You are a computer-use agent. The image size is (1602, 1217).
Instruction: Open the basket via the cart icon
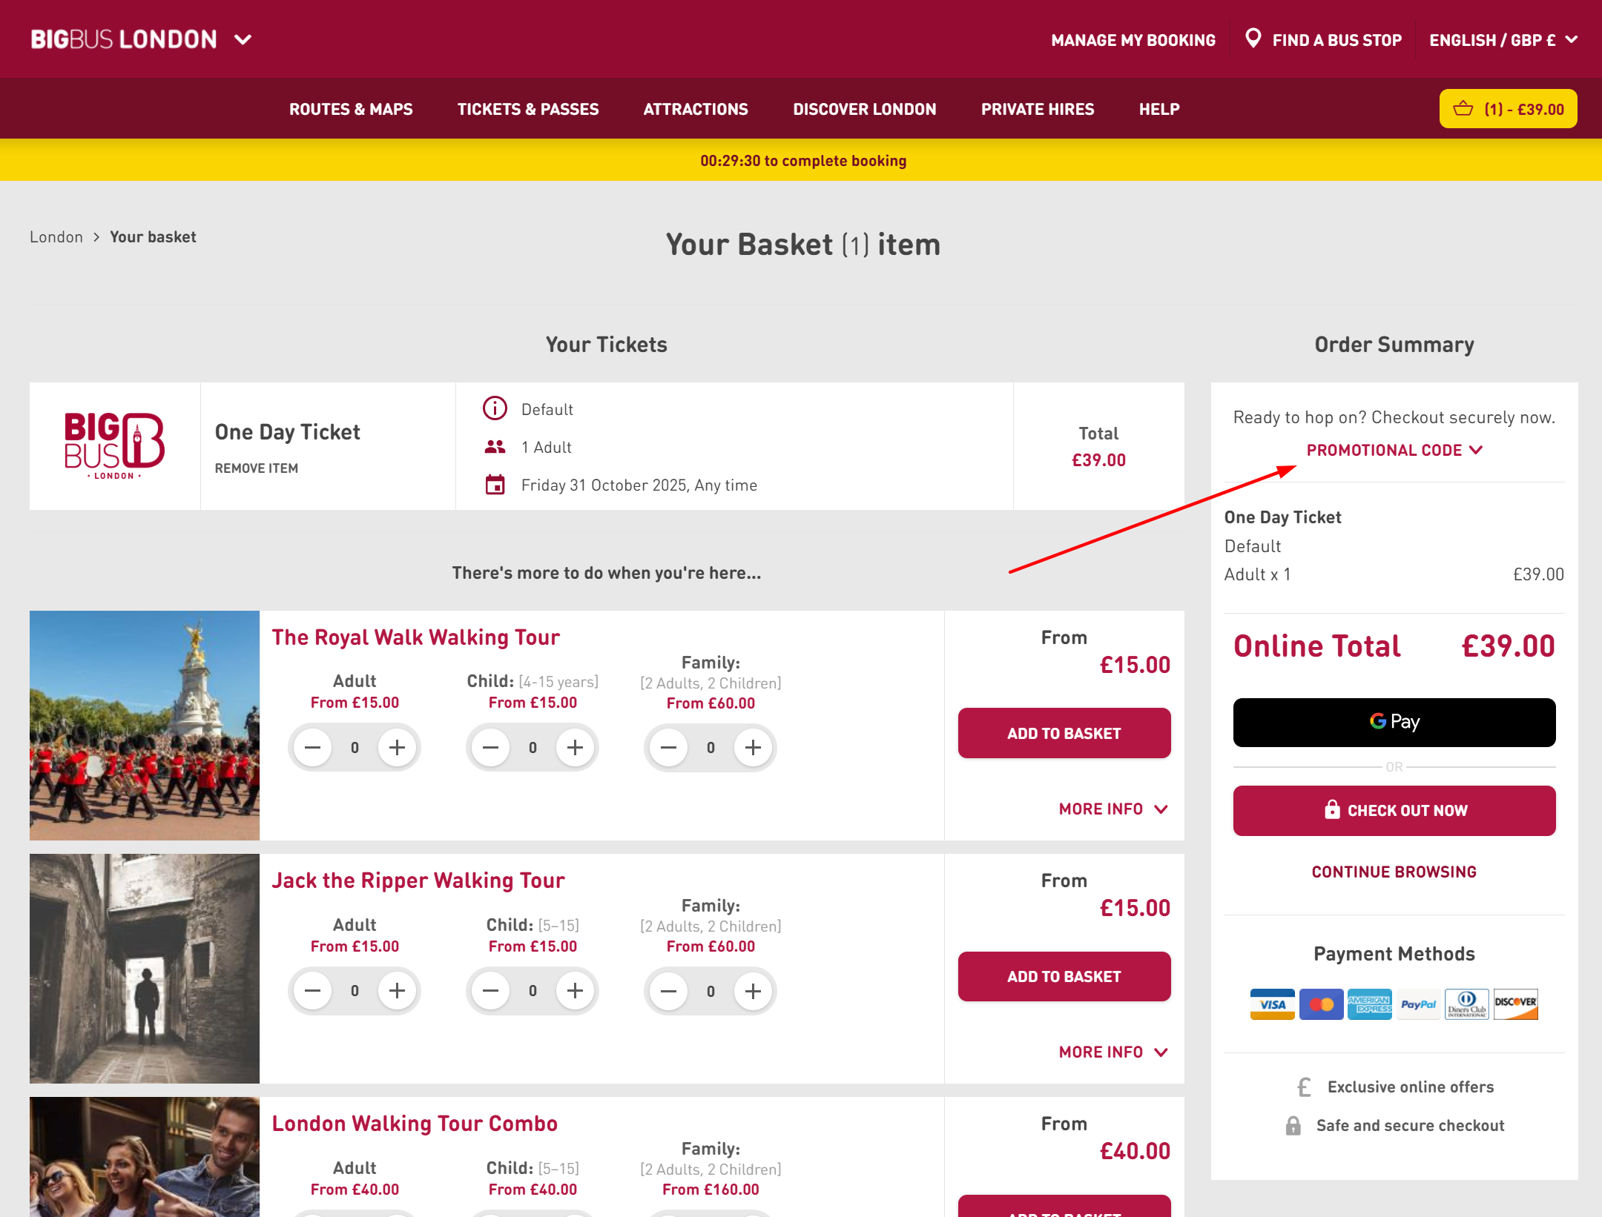click(x=1463, y=108)
